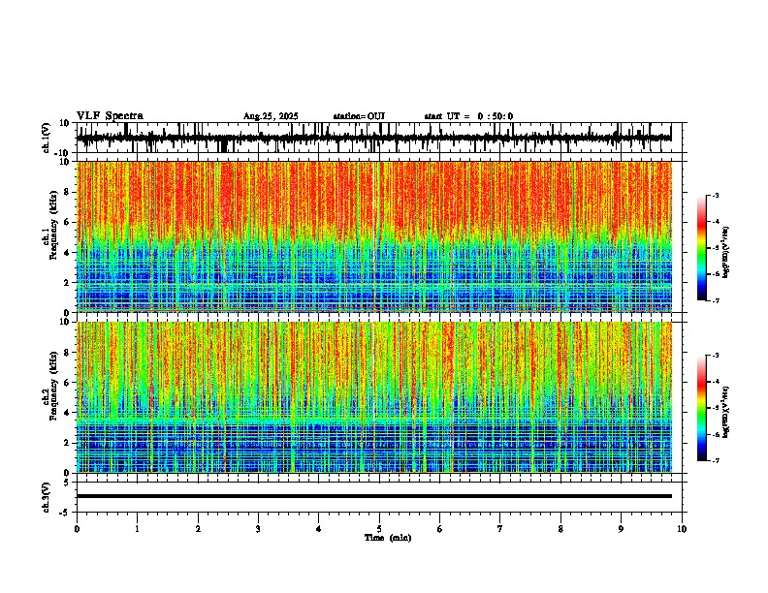Select the "Aug.25, 2025" date text

click(271, 116)
